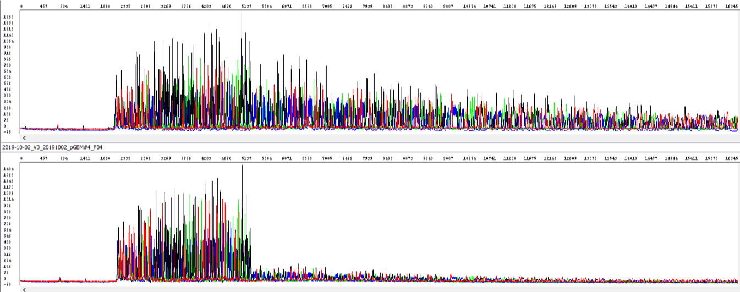Select the sample name 2019-10-02_V3_20191002_pGEM#4_F04
Screen dimensions: 740x292
click(52, 147)
